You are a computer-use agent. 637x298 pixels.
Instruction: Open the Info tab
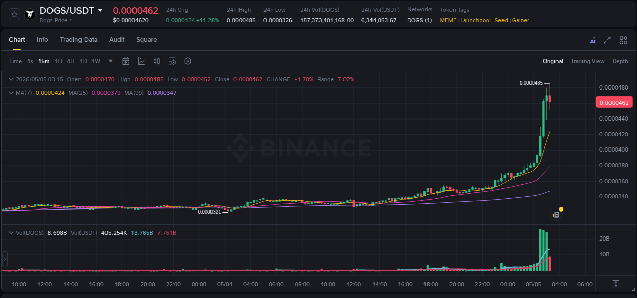42,40
